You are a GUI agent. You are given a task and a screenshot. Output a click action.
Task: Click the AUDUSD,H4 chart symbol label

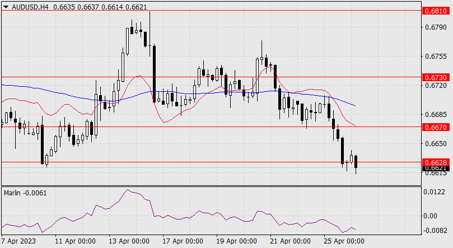(x=30, y=7)
